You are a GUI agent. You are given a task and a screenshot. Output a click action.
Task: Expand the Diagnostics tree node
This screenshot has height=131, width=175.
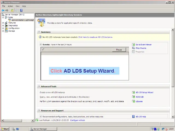pyautogui.click(x=3, y=26)
